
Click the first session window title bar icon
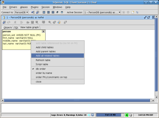point(145,18)
